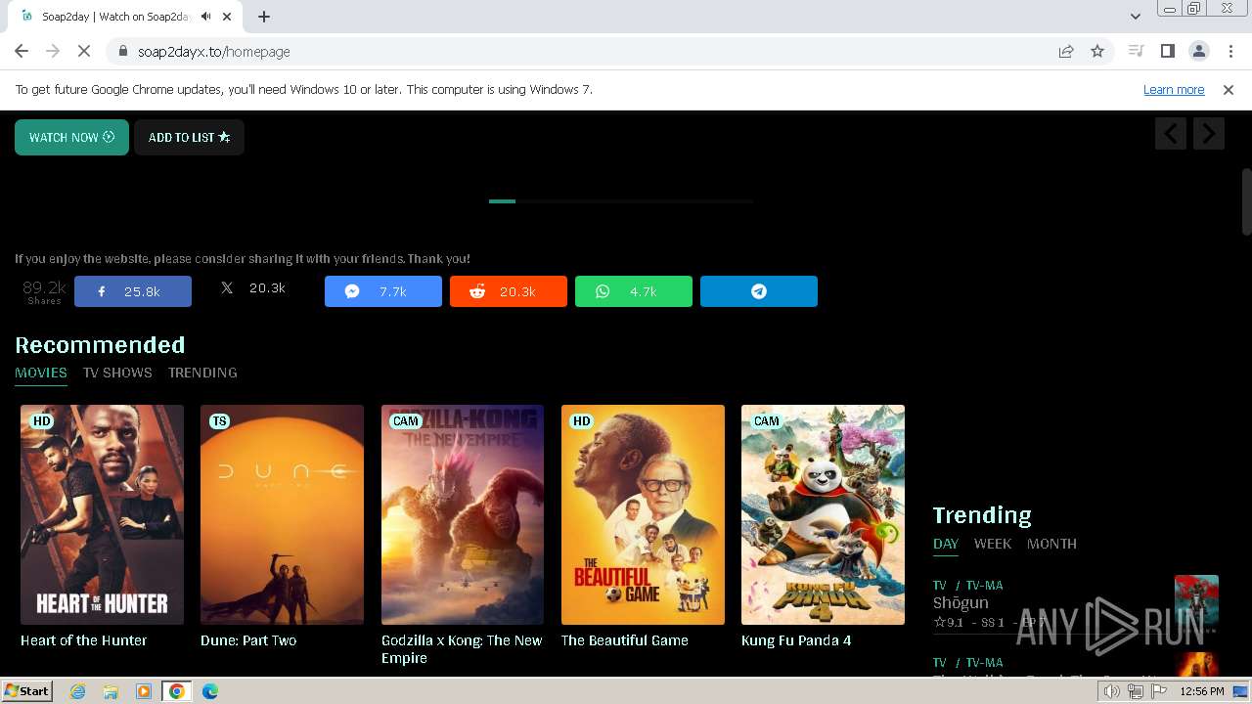The height and width of the screenshot is (704, 1252).
Task: Click Kung Fu Panda 4 title link
Action: [x=796, y=640]
